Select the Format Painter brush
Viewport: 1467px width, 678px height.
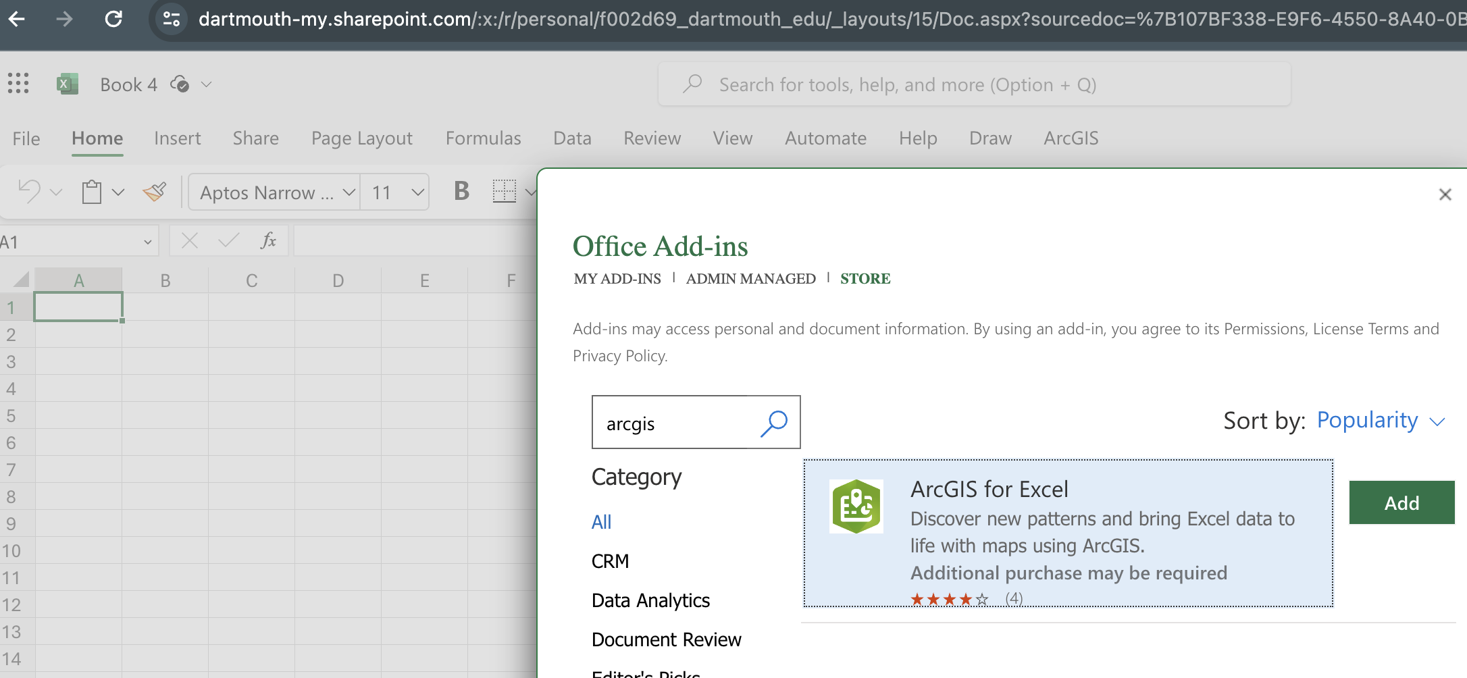pyautogui.click(x=155, y=192)
